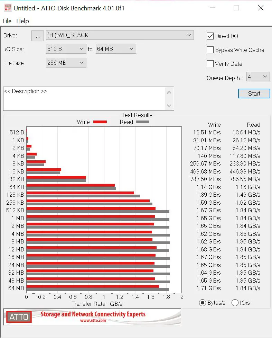Click the 463.63 MB/s write result
This screenshot has height=338, width=272.
point(206,171)
